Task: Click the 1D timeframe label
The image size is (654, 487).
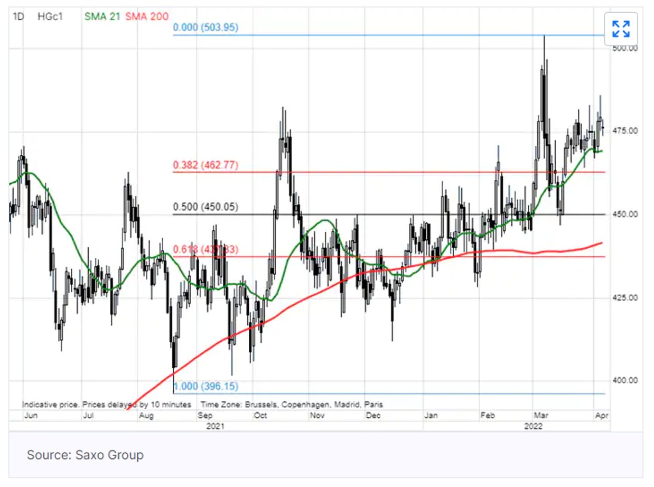Action: click(18, 16)
